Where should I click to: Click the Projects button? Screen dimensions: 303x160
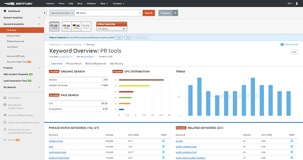[165, 13]
